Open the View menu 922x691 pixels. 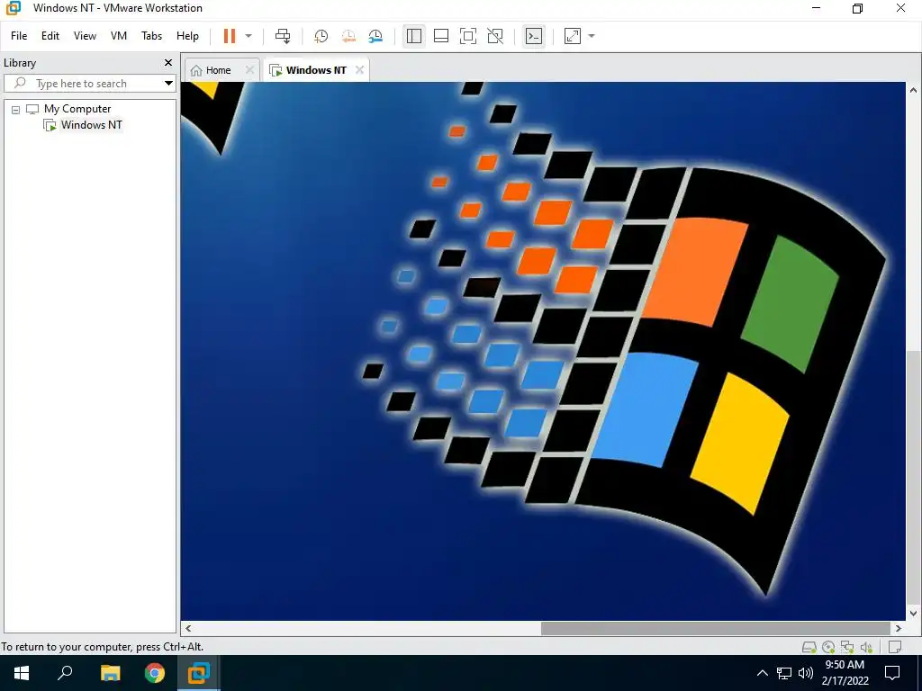click(85, 36)
